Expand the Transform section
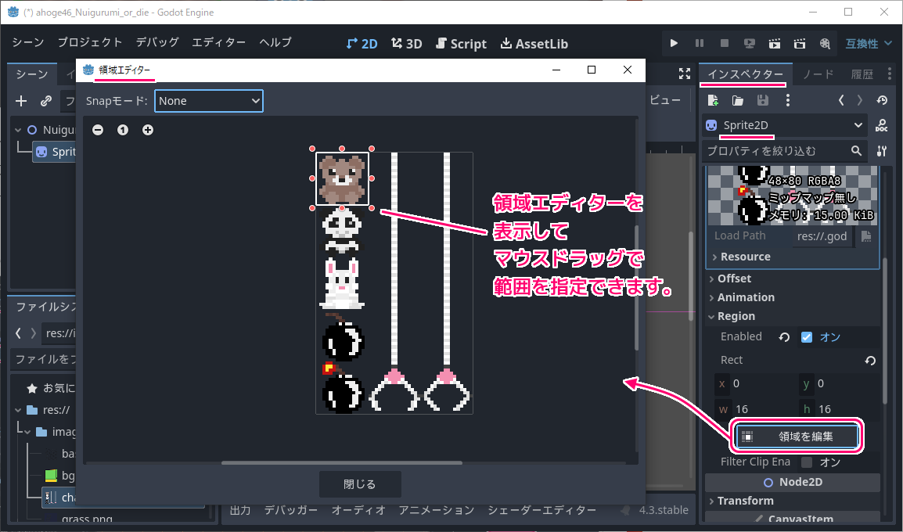 click(x=744, y=501)
